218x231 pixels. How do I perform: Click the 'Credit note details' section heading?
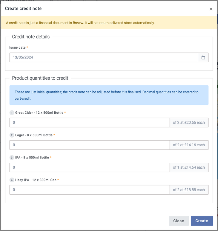click(x=31, y=37)
